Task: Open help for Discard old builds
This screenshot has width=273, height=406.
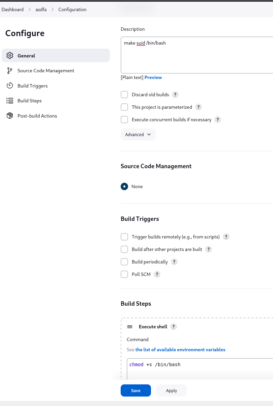Action: tap(175, 95)
